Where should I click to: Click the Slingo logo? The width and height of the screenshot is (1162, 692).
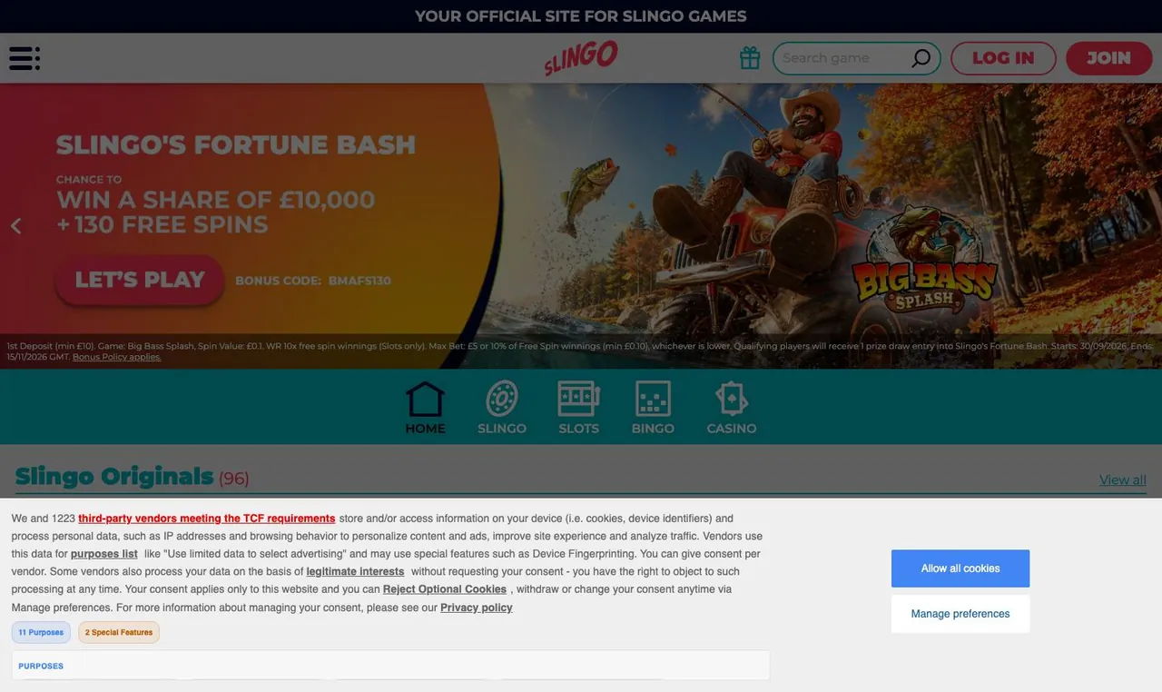[581, 58]
